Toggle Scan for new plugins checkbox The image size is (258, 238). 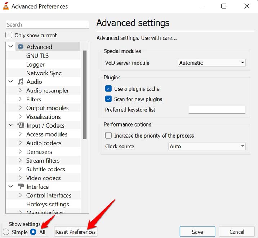[108, 99]
